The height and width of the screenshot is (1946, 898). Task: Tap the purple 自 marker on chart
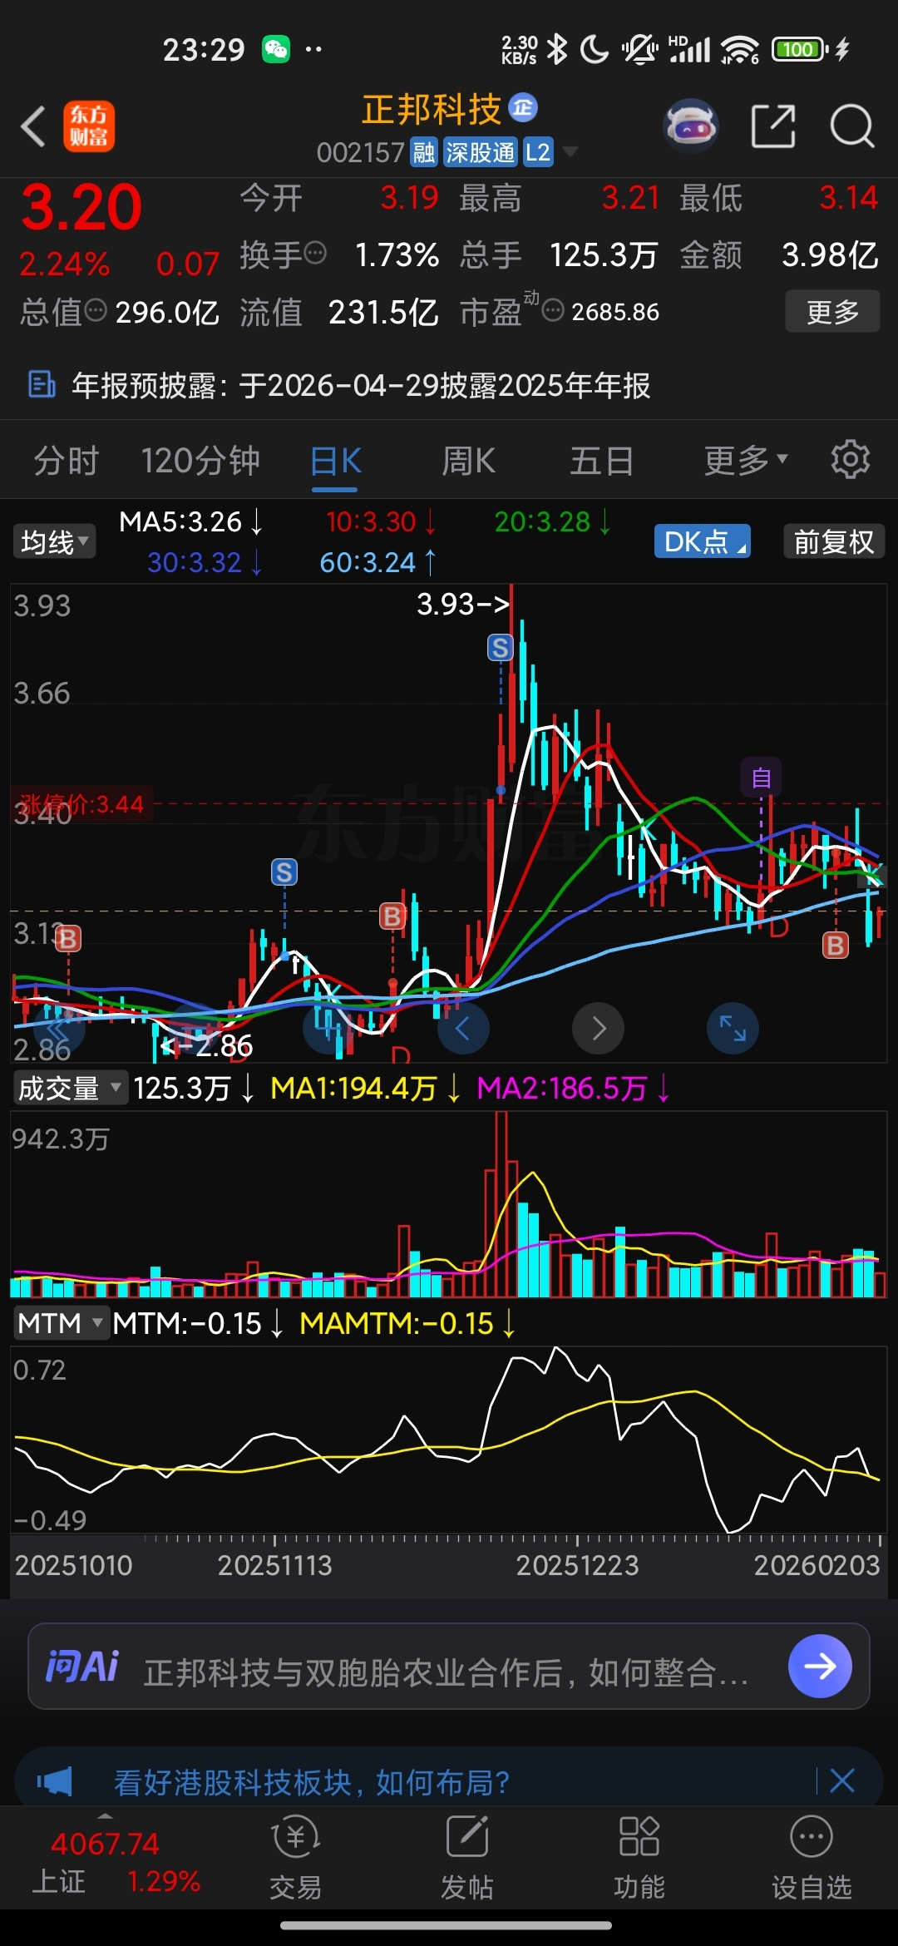(761, 778)
